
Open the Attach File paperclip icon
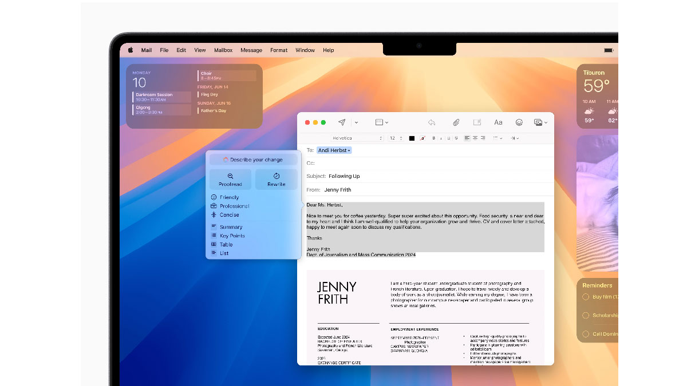click(456, 122)
